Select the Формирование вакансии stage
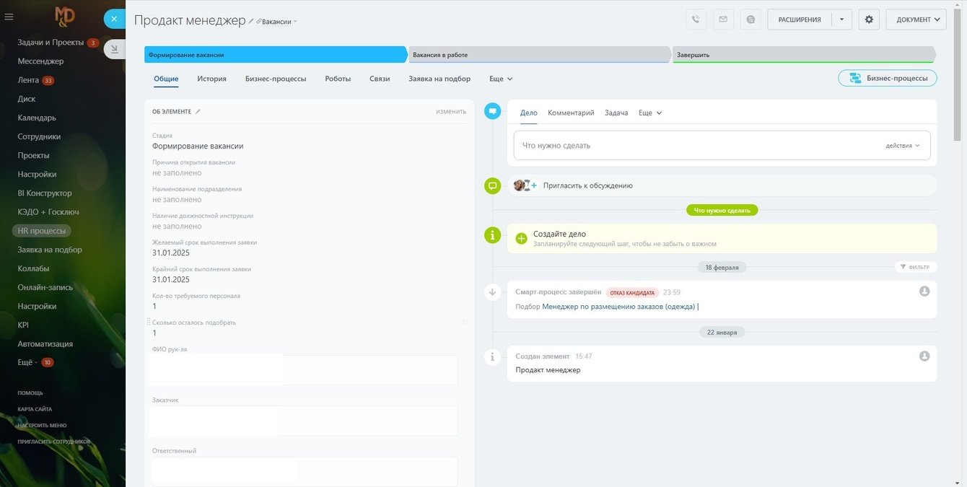Viewport: 967px width, 487px height. click(276, 55)
